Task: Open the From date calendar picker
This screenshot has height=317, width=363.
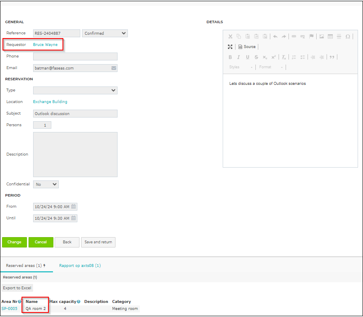Action: coord(73,207)
